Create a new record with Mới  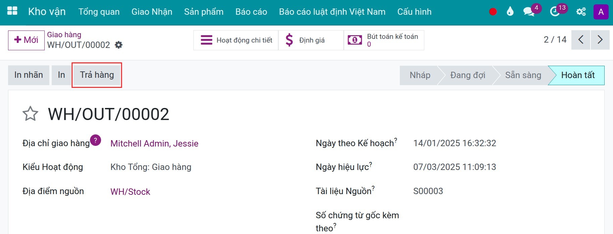click(x=26, y=40)
